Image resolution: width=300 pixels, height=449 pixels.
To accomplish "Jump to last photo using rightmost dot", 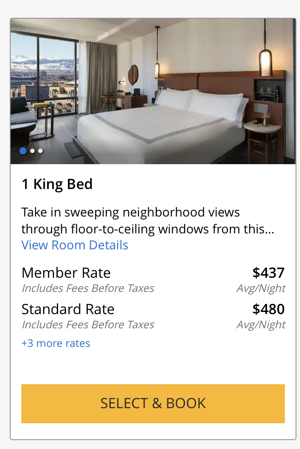I will click(x=40, y=151).
